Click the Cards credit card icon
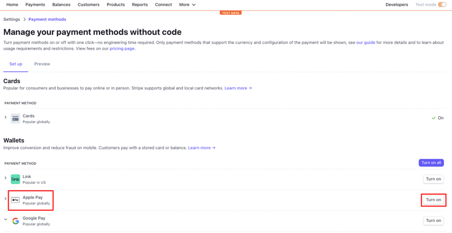The width and height of the screenshot is (452, 233). pos(15,118)
